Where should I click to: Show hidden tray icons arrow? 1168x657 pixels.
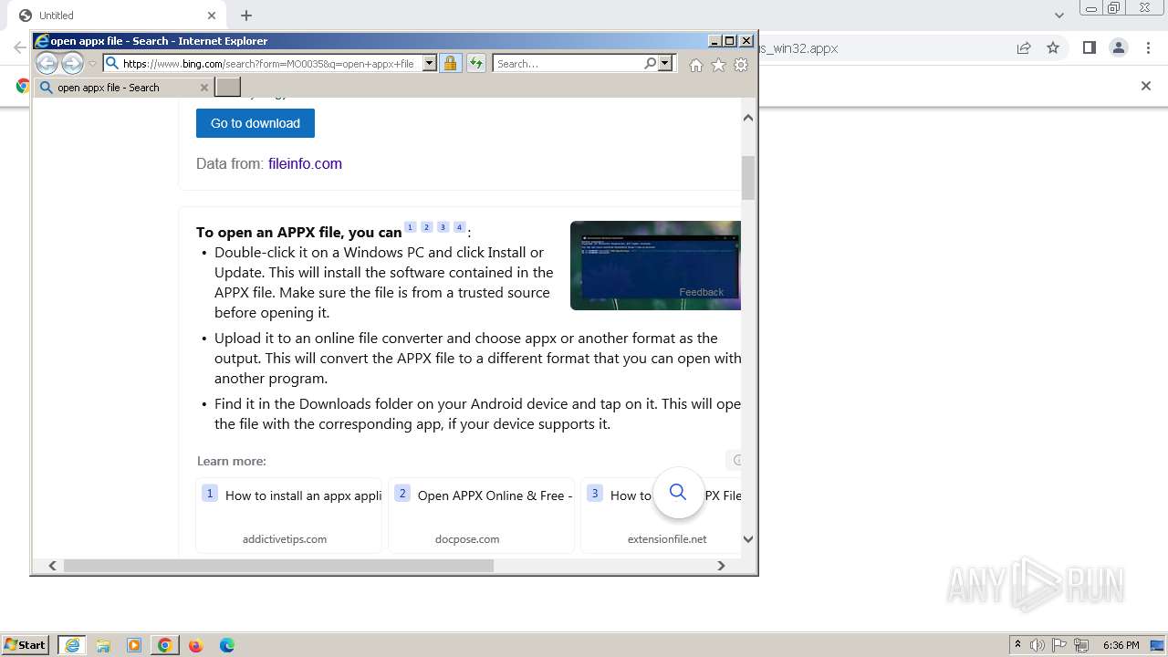1017,645
